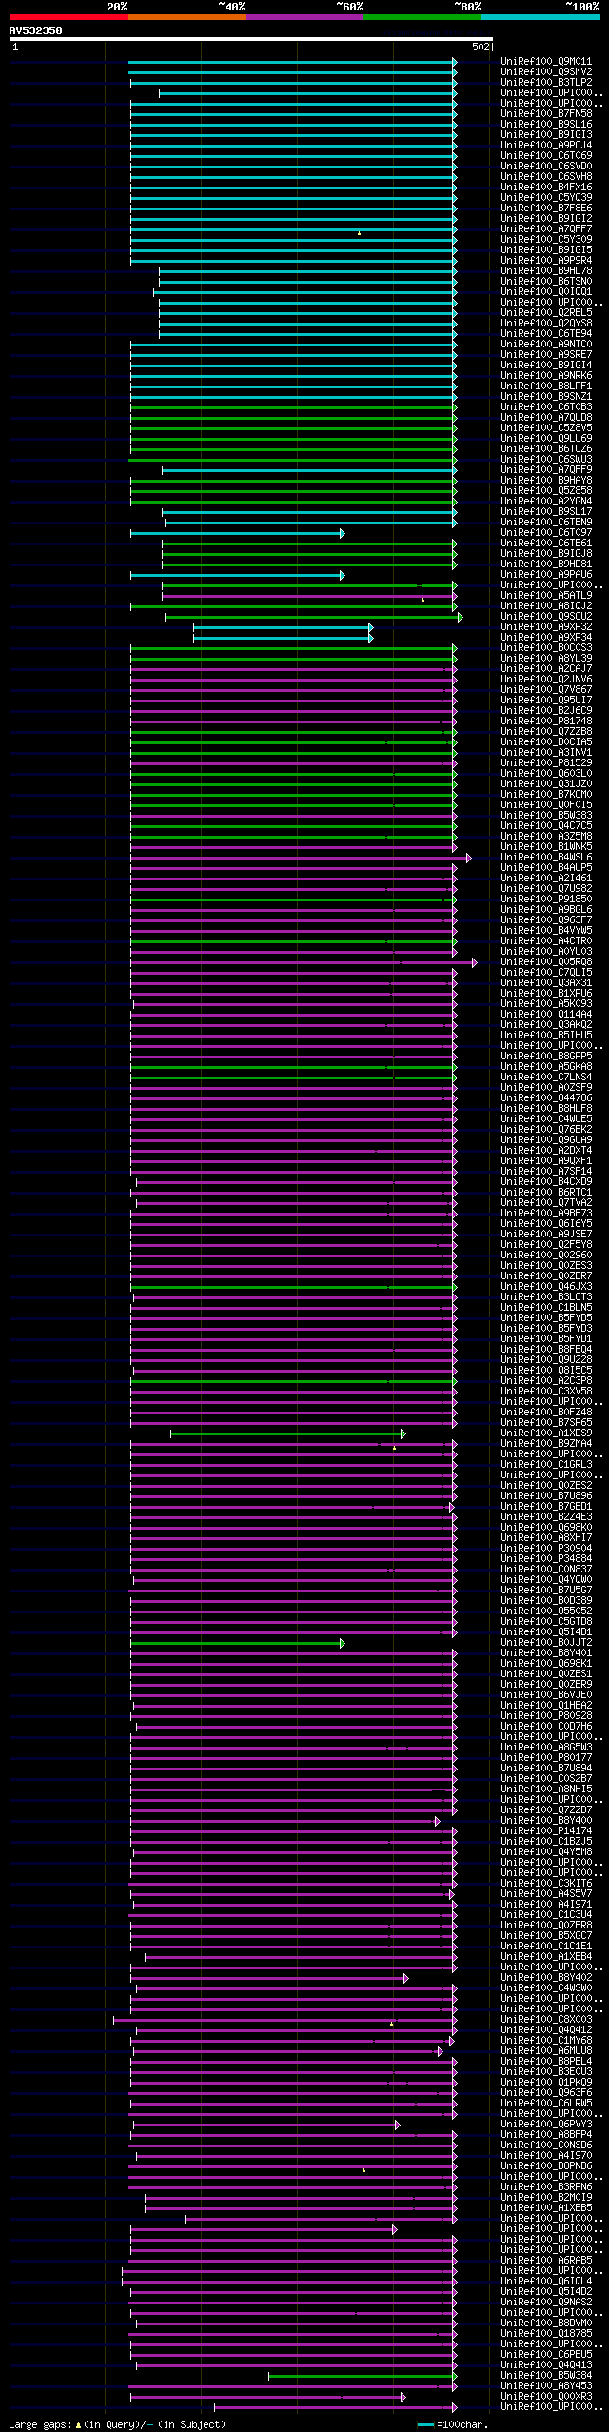
Task: Select label UniRef100_C7QLI5
Action: pyautogui.click(x=546, y=973)
